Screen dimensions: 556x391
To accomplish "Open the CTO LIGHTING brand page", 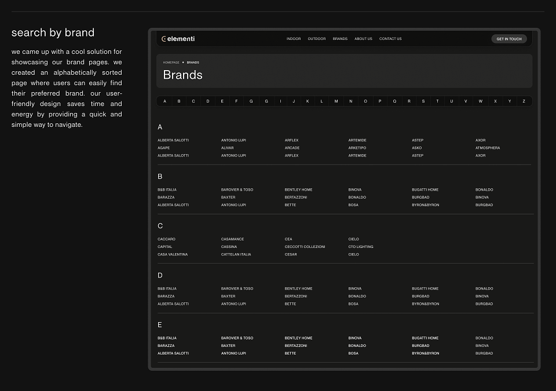I will click(x=361, y=247).
